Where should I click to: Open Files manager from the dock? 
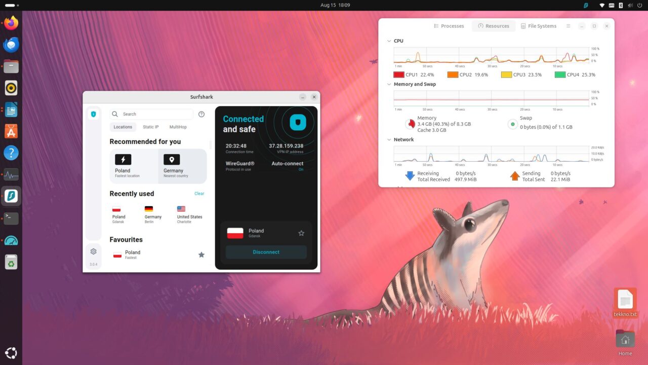pyautogui.click(x=11, y=66)
